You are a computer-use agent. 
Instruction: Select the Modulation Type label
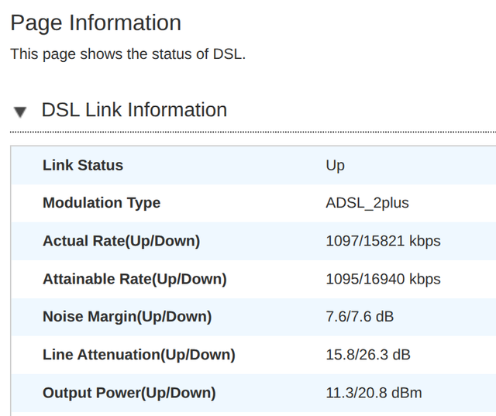tap(102, 203)
